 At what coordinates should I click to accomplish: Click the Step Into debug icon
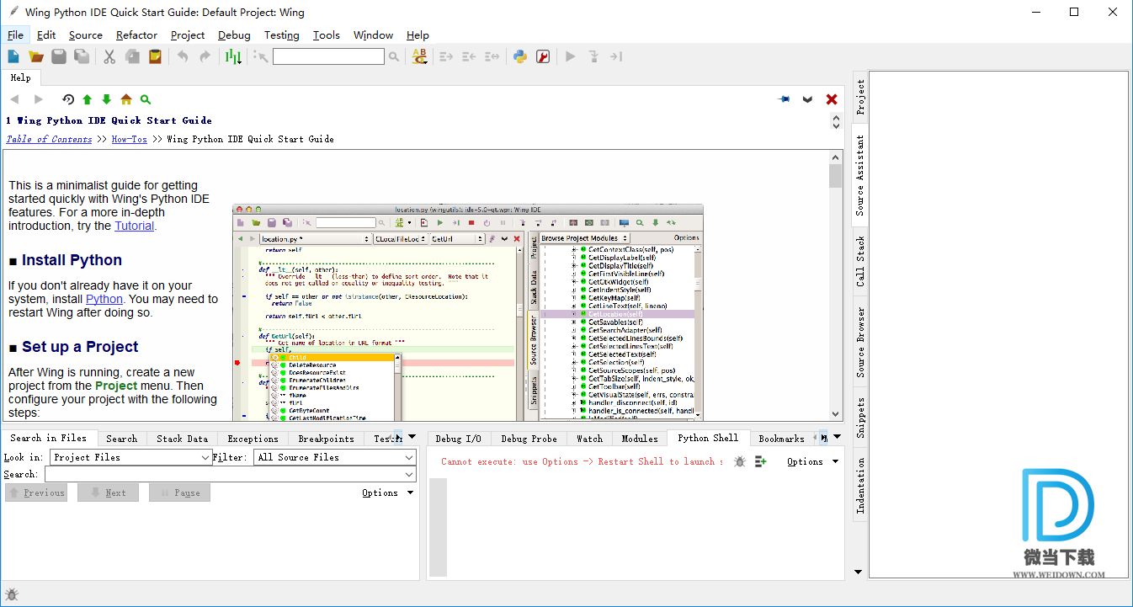point(593,56)
